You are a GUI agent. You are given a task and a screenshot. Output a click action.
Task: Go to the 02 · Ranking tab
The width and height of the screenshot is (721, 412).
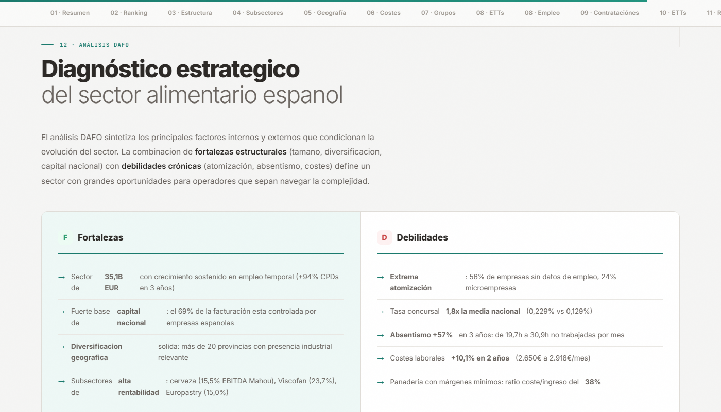point(129,13)
